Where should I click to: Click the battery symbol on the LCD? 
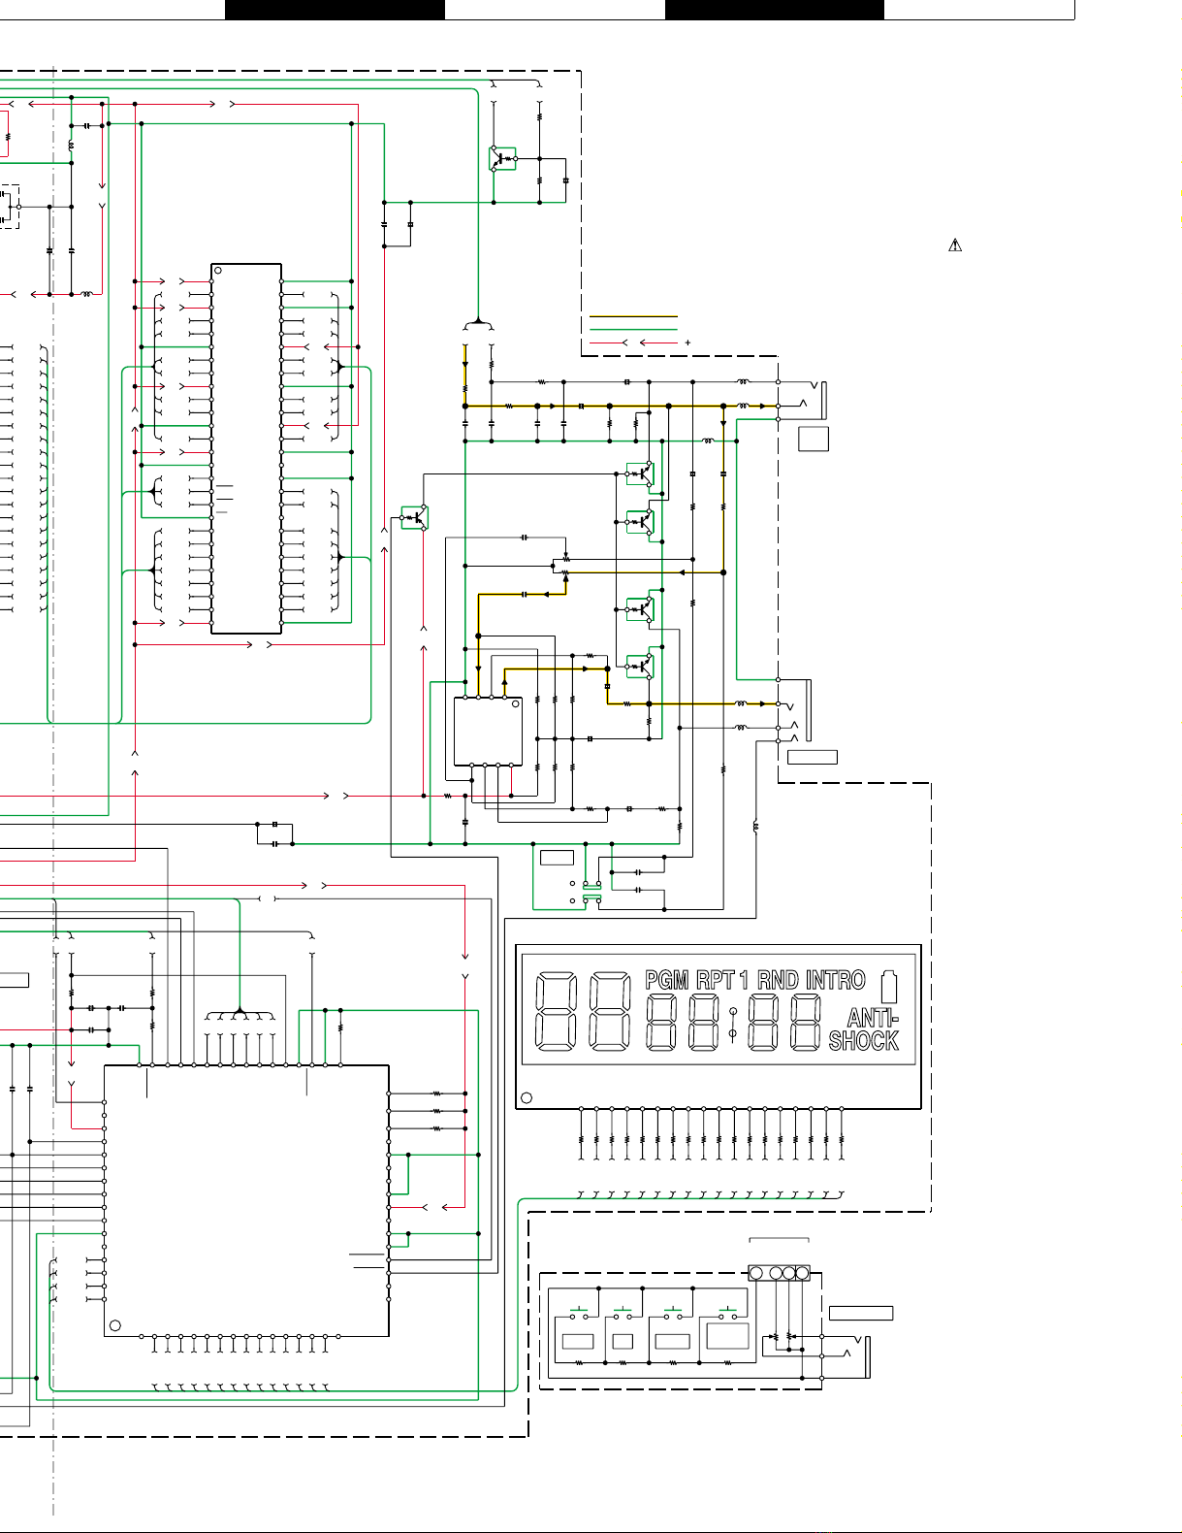click(x=889, y=986)
